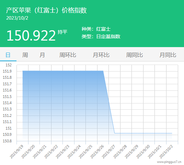Switch to 月环比 tab
Screen dimensions: 184x165
[101, 55]
